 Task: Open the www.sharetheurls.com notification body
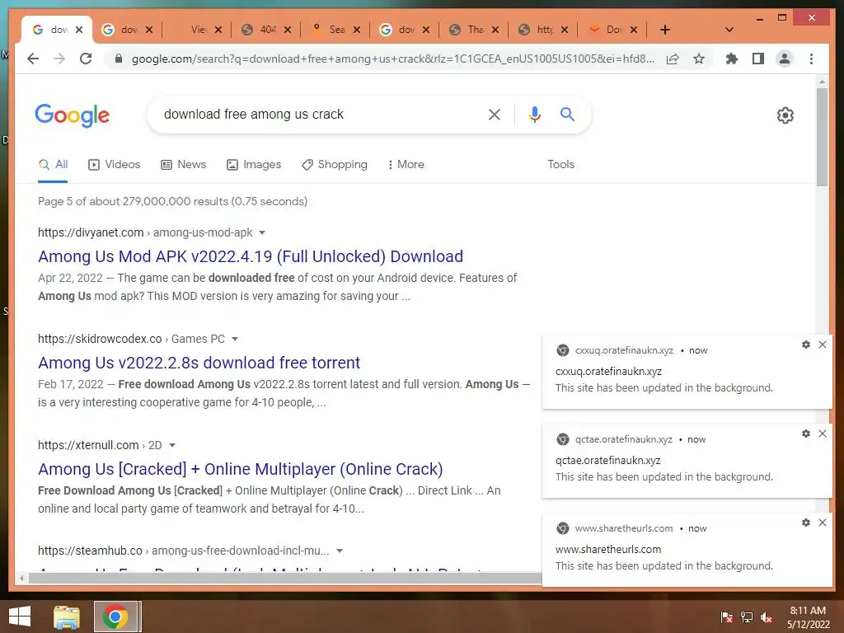point(687,550)
